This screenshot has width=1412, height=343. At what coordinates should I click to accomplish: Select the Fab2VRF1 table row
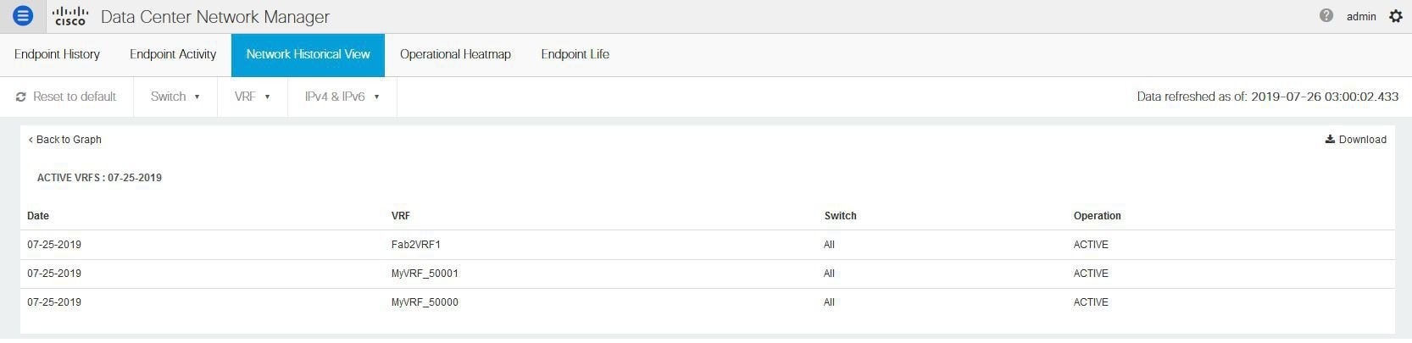pyautogui.click(x=416, y=245)
